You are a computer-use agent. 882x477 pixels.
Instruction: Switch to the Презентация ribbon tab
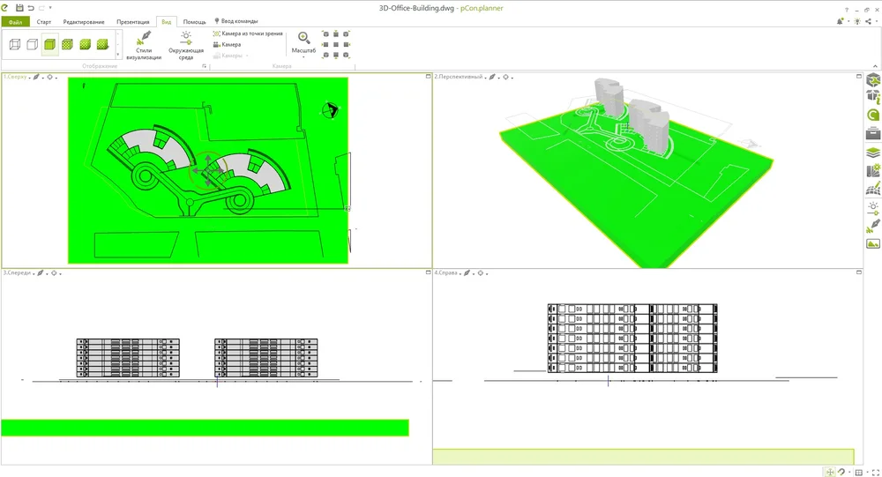133,21
